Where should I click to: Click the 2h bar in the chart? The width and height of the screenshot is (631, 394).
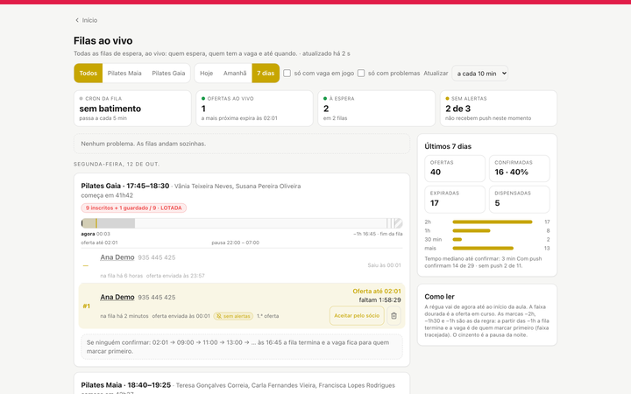[493, 222]
